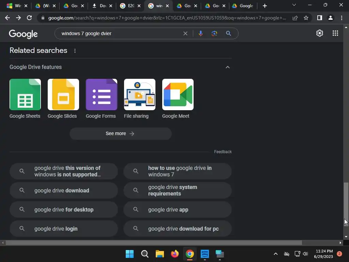
Task: Open Windows taskbar search
Action: click(145, 254)
